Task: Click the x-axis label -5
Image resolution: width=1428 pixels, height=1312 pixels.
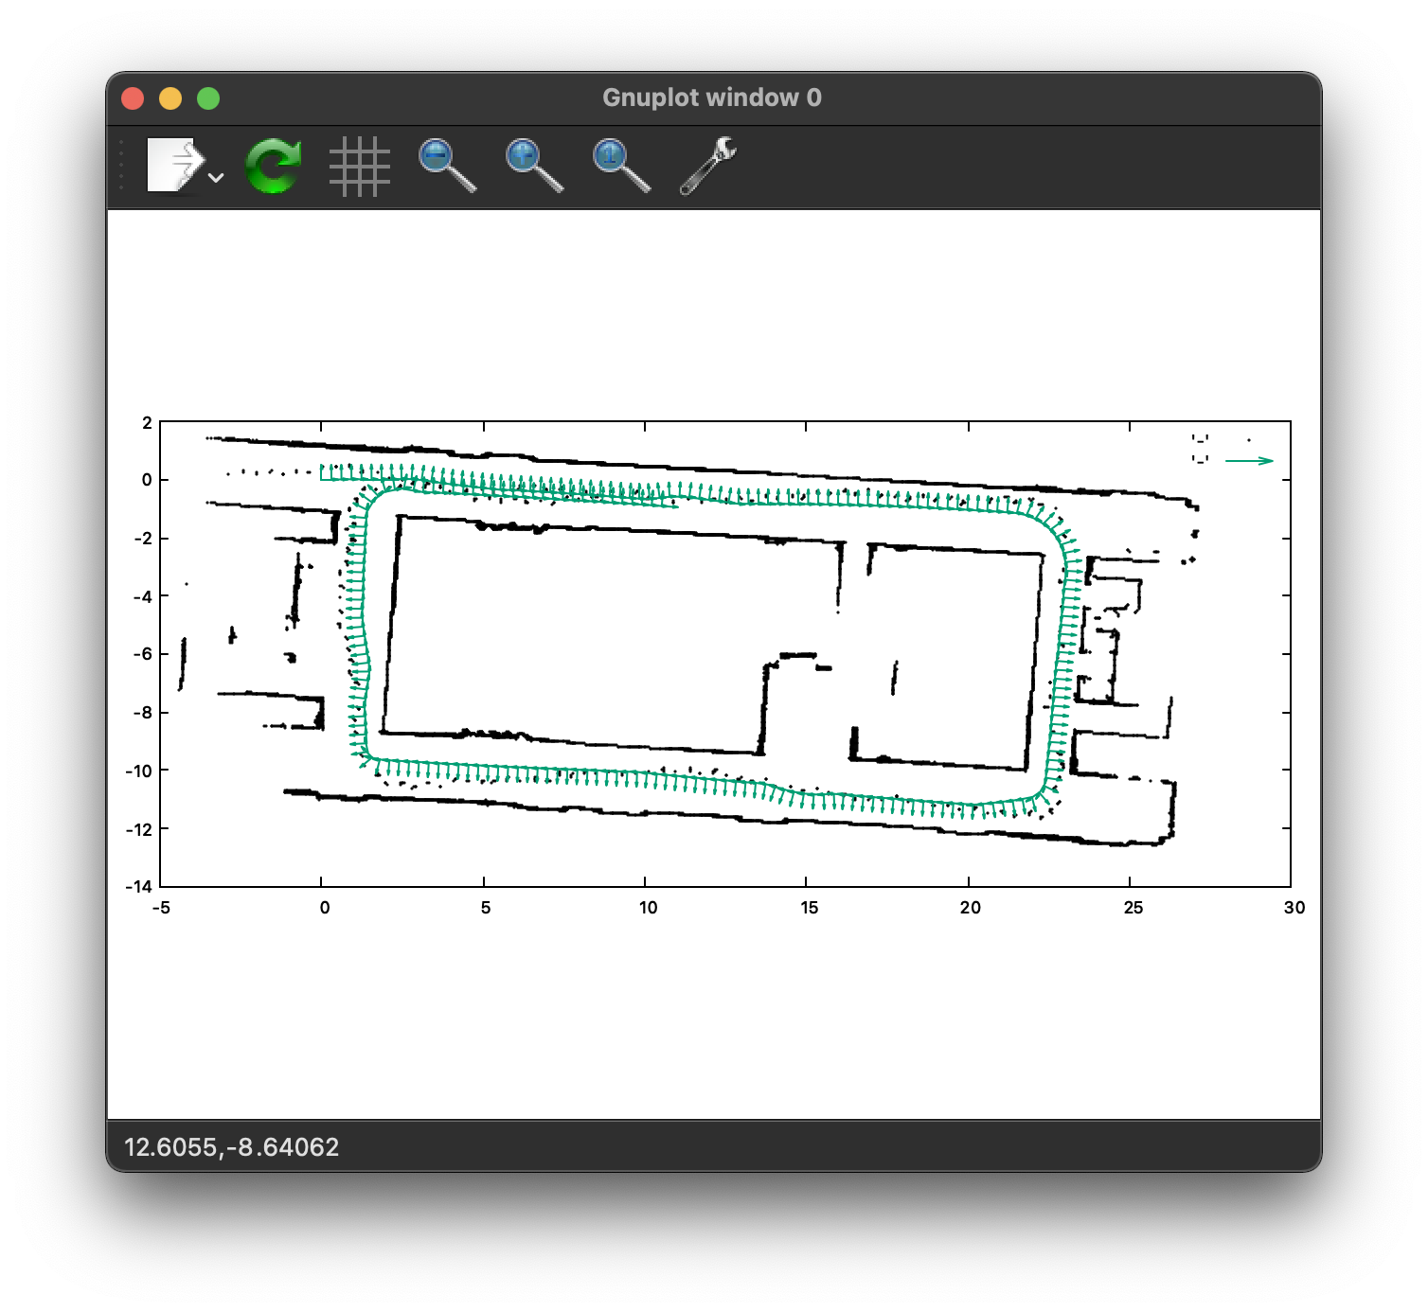Action: coord(161,908)
